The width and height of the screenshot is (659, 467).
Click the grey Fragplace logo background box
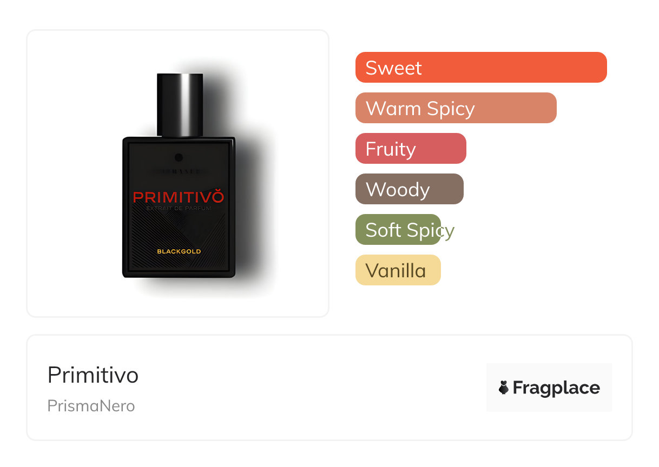coord(549,388)
